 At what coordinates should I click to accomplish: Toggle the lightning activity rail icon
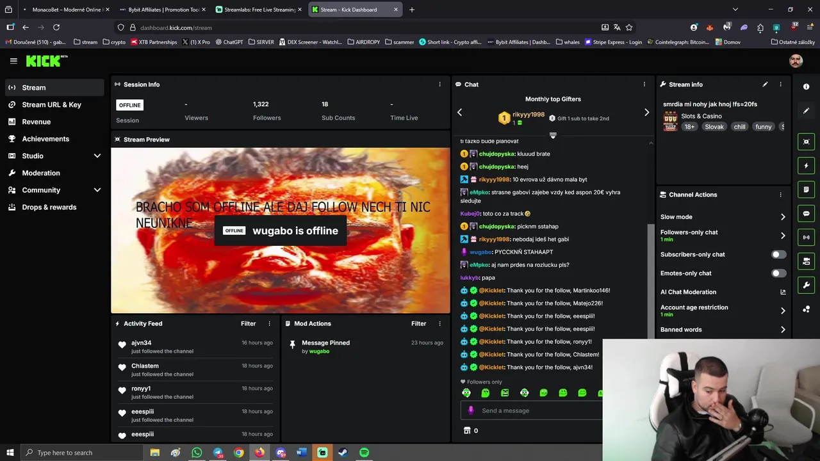pyautogui.click(x=807, y=166)
